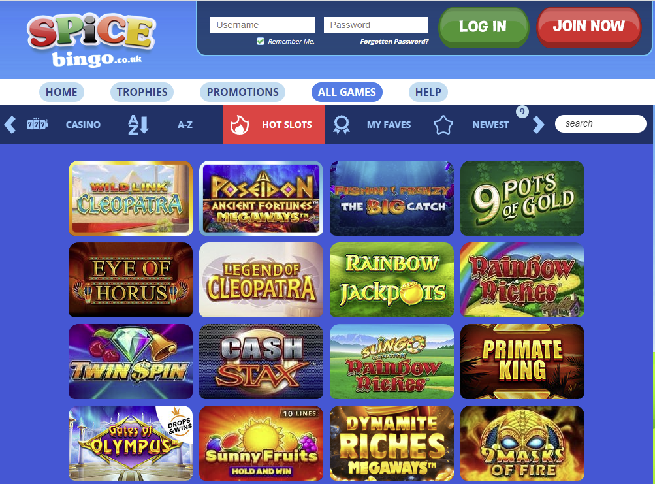Go to the Promotions tab

pyautogui.click(x=243, y=92)
